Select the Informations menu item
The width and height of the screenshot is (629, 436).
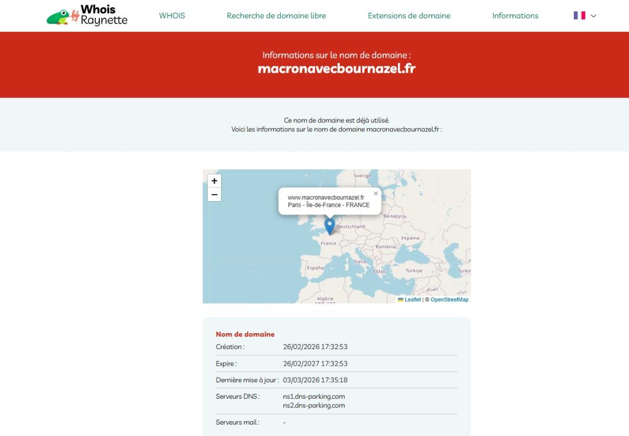tap(515, 16)
